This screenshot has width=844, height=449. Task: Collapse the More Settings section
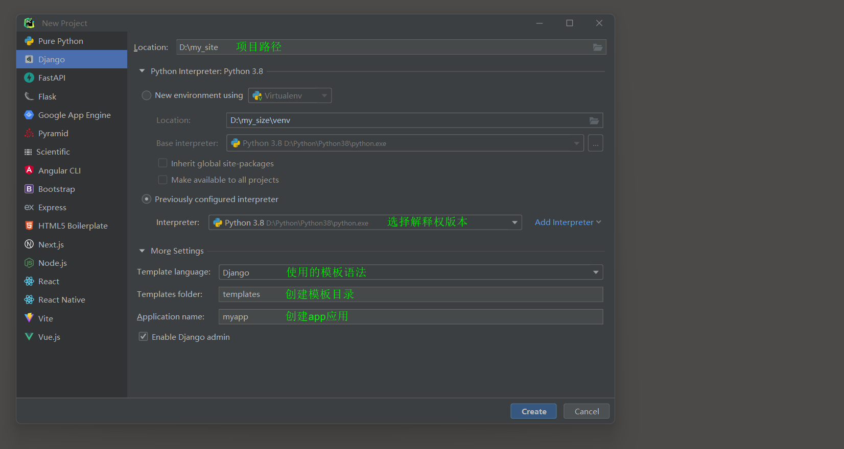pyautogui.click(x=142, y=251)
